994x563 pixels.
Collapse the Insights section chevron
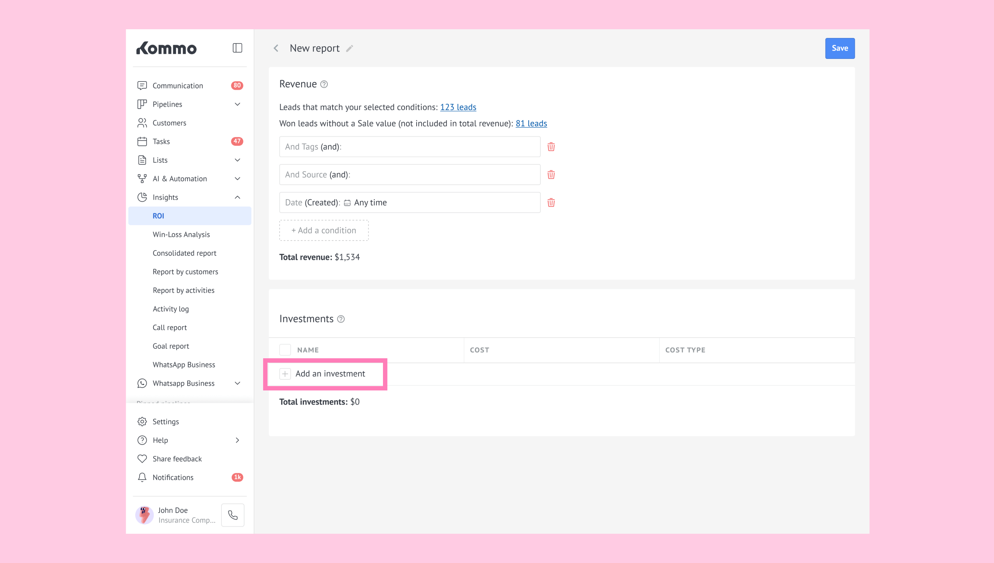coord(237,197)
